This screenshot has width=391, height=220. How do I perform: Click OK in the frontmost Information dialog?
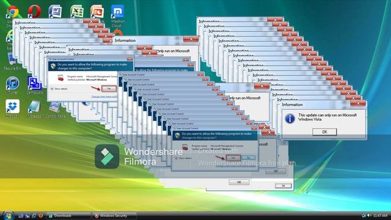tap(324, 132)
